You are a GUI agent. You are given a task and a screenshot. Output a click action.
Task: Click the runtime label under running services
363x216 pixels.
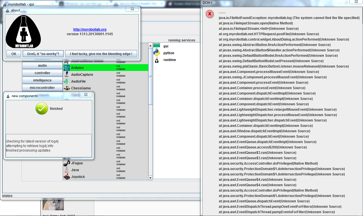pyautogui.click(x=170, y=60)
